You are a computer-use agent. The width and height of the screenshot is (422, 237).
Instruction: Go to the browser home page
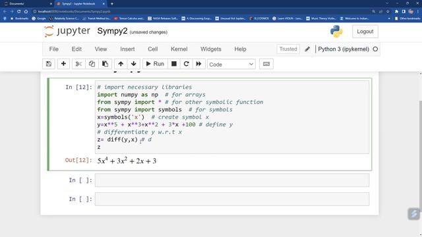click(x=26, y=12)
